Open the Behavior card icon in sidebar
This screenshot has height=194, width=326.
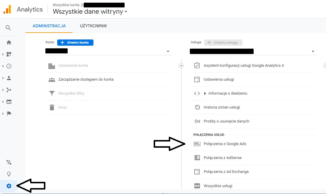coord(9,102)
